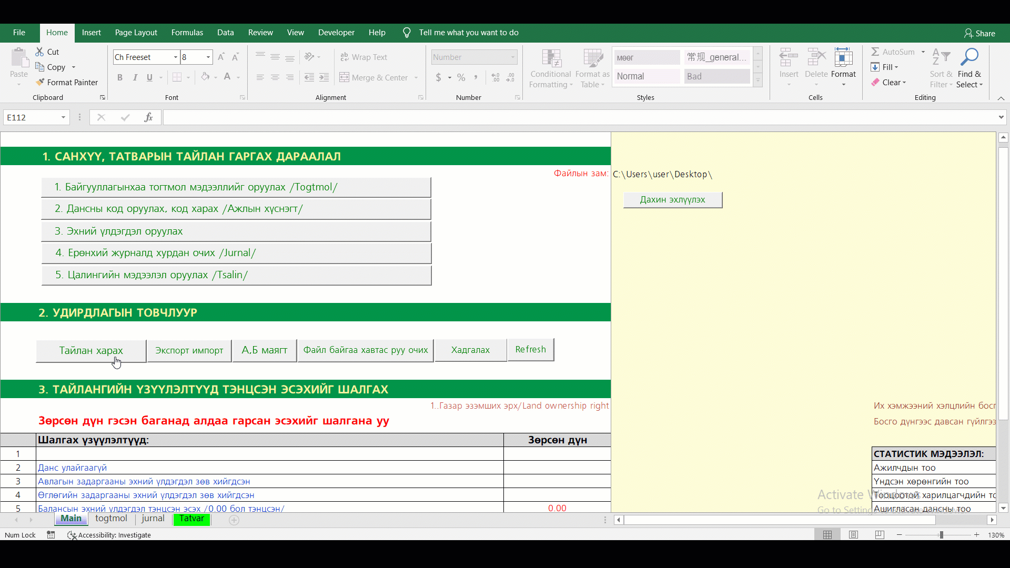Image resolution: width=1010 pixels, height=568 pixels.
Task: Open Conditional Formatting icon menu
Action: pos(551,60)
